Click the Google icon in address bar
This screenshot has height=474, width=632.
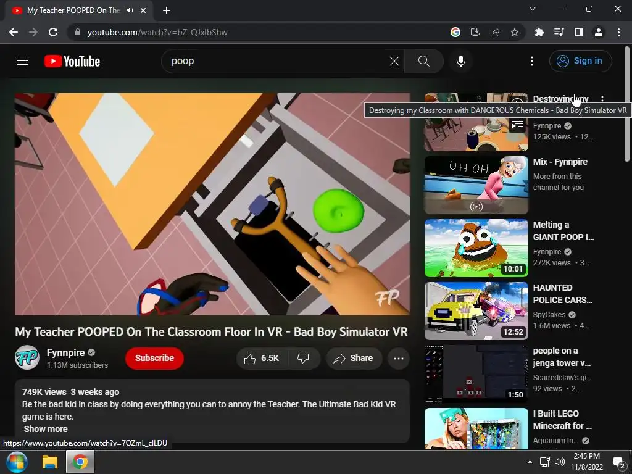455,32
